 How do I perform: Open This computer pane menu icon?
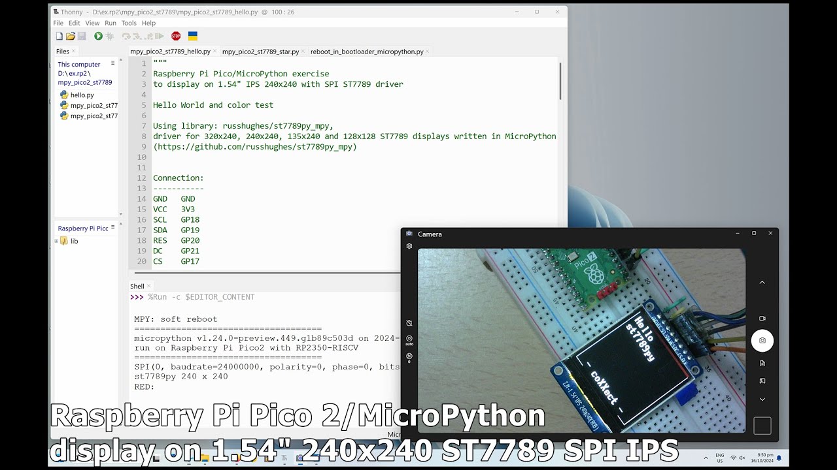pos(112,63)
